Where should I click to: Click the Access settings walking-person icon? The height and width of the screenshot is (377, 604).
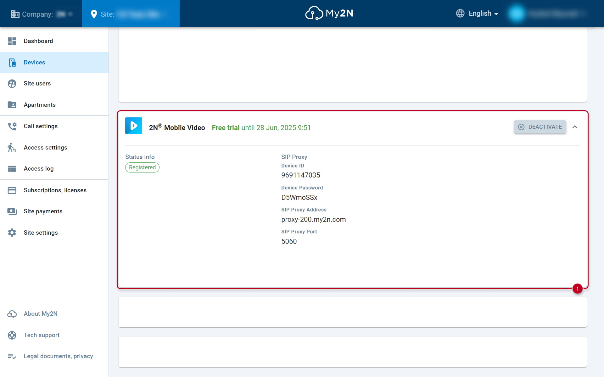click(x=12, y=147)
